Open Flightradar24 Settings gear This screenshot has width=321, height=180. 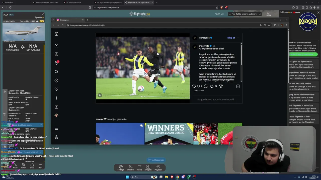pos(121,168)
